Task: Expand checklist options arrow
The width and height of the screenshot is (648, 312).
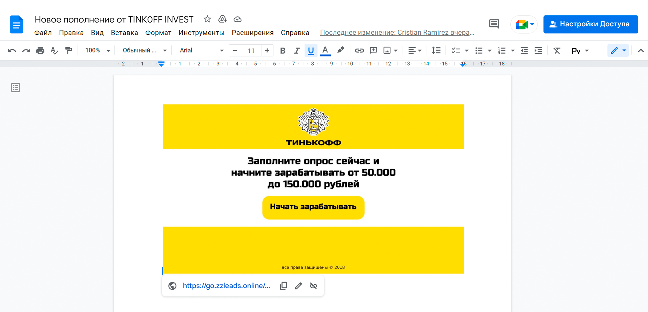Action: [467, 51]
